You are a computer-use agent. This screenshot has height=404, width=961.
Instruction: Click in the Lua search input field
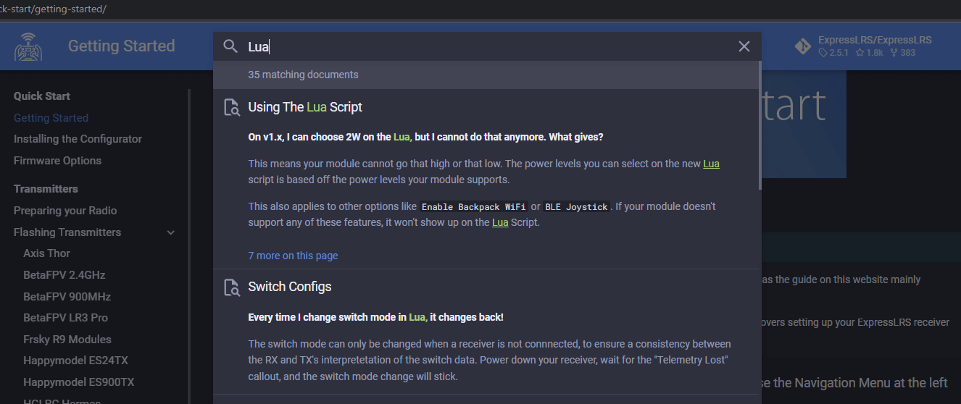(487, 46)
